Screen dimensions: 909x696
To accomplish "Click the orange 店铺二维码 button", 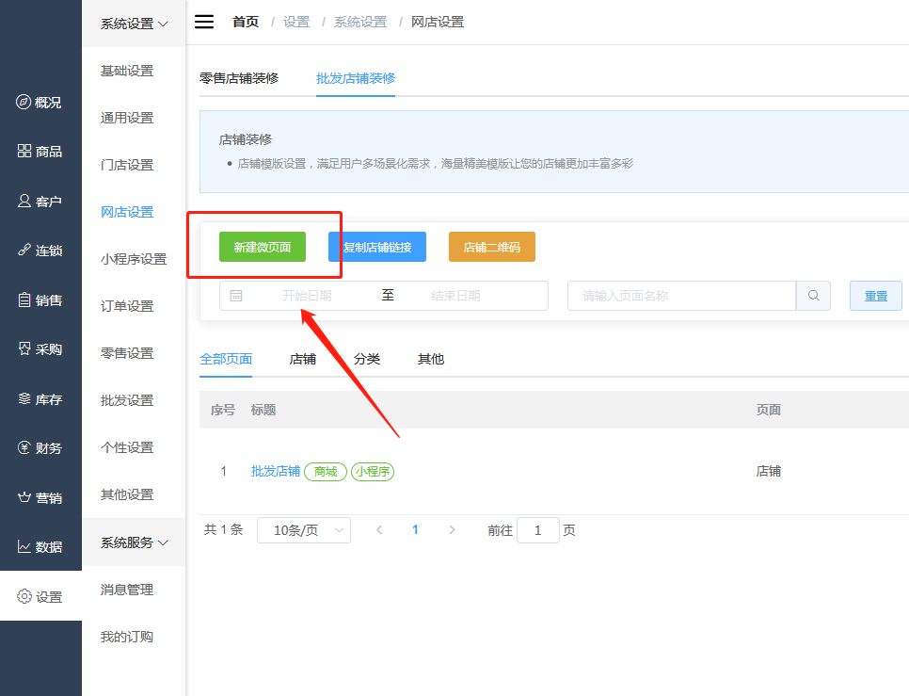I will [x=491, y=247].
